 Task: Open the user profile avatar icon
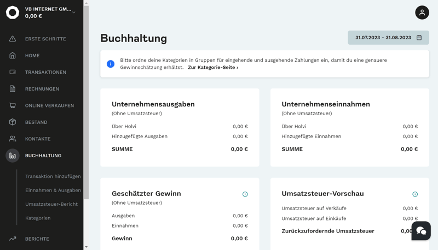[x=422, y=13]
